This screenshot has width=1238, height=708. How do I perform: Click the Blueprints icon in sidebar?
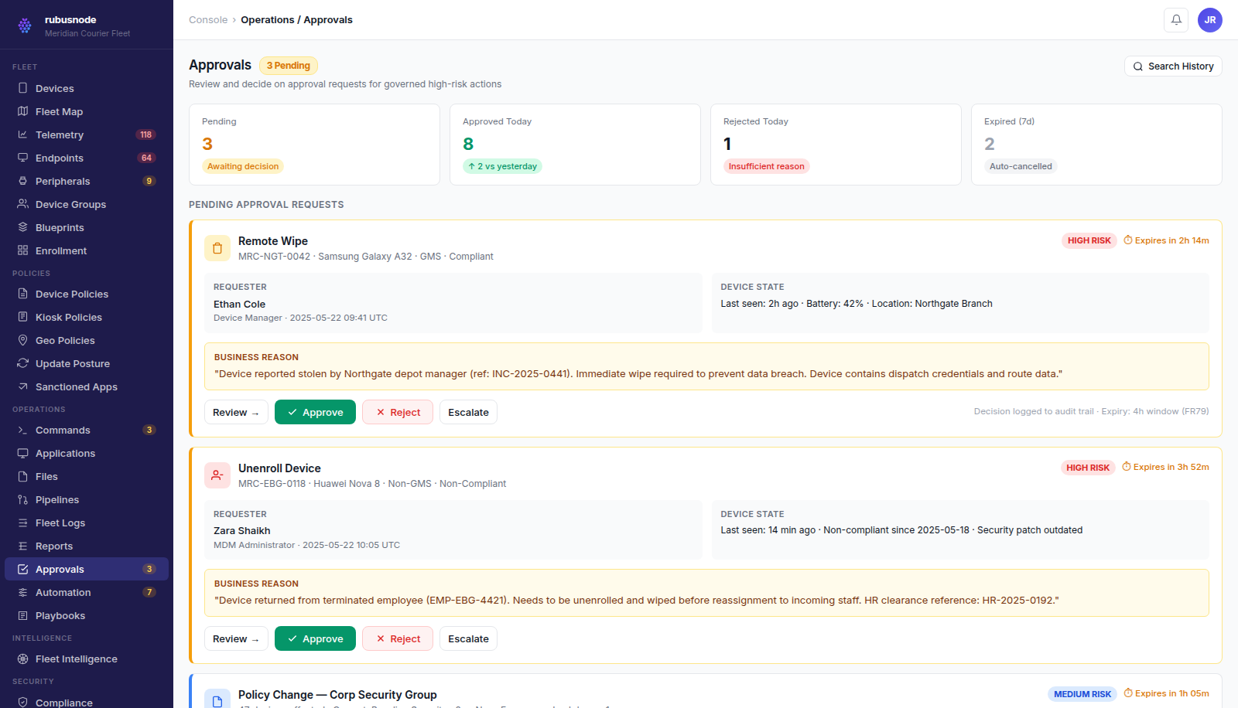[22, 227]
